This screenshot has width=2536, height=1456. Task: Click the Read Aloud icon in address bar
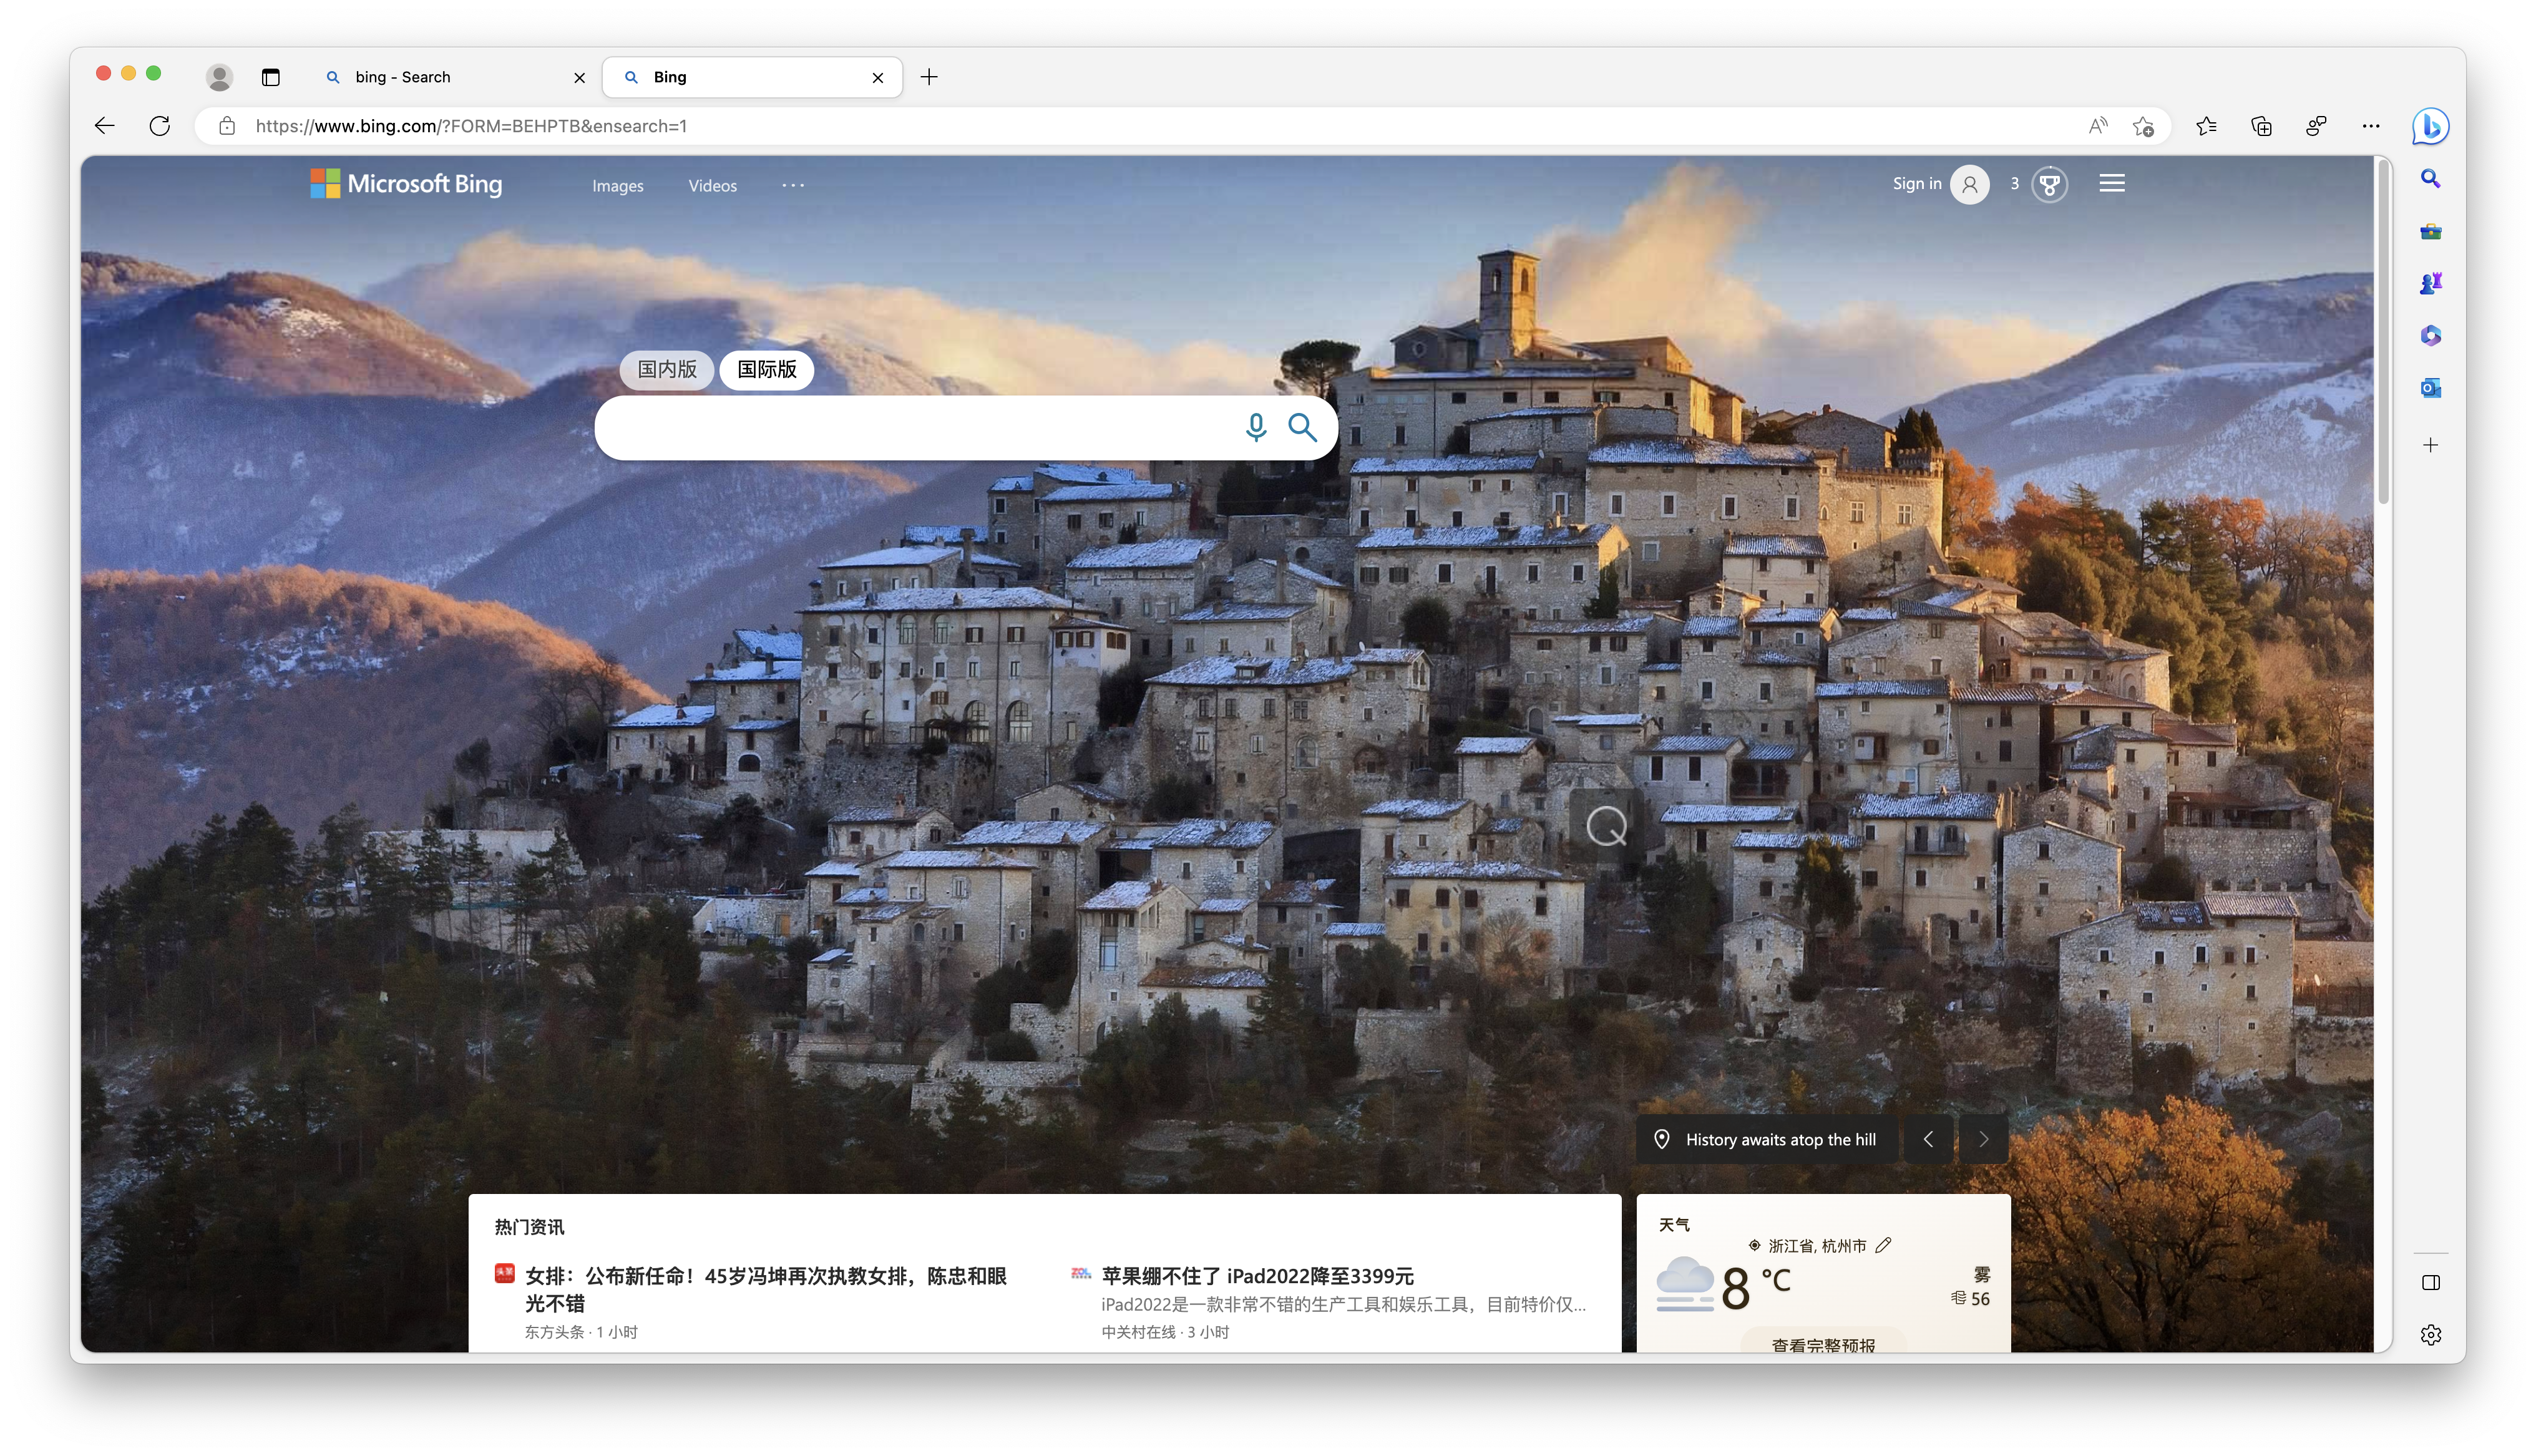[x=2098, y=126]
